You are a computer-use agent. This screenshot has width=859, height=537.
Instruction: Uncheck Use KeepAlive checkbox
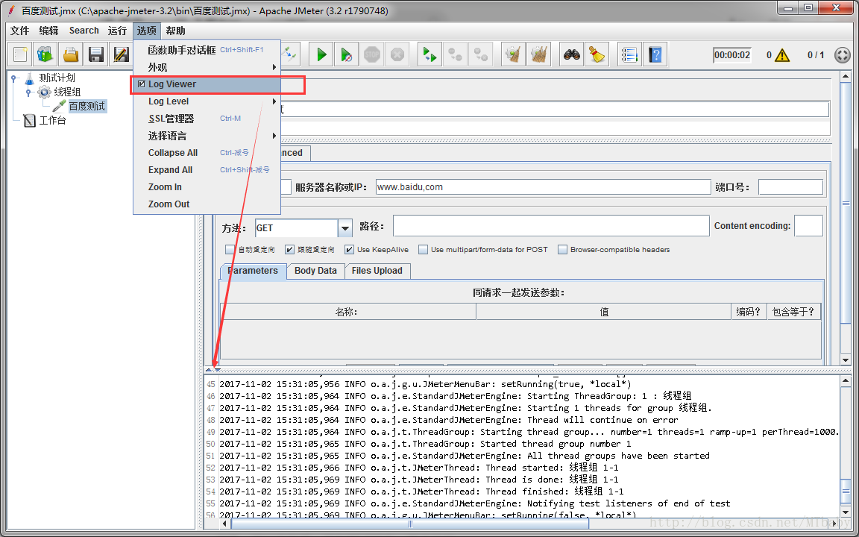(349, 249)
